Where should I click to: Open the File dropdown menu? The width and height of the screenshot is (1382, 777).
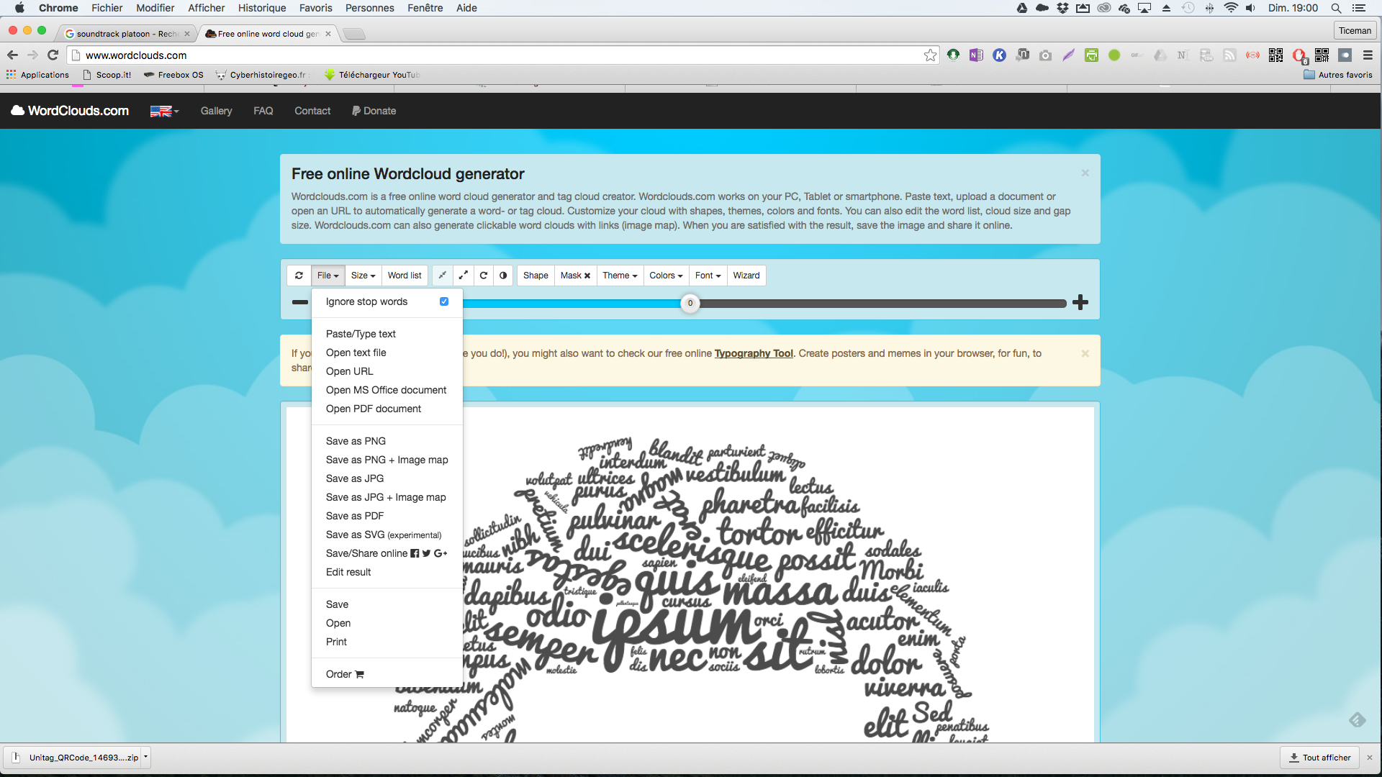point(328,275)
